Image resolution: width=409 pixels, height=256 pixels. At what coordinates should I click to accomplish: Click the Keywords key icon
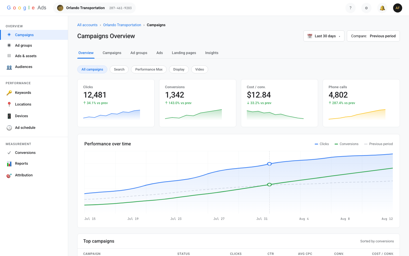[x=9, y=93]
